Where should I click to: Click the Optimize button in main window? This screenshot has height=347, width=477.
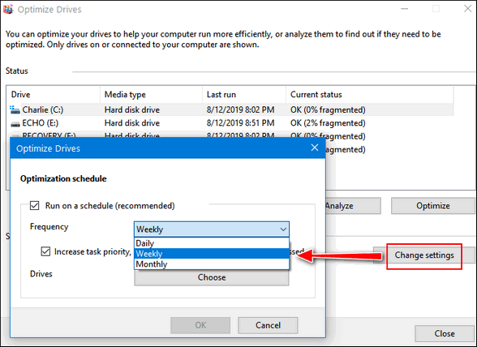pos(433,206)
